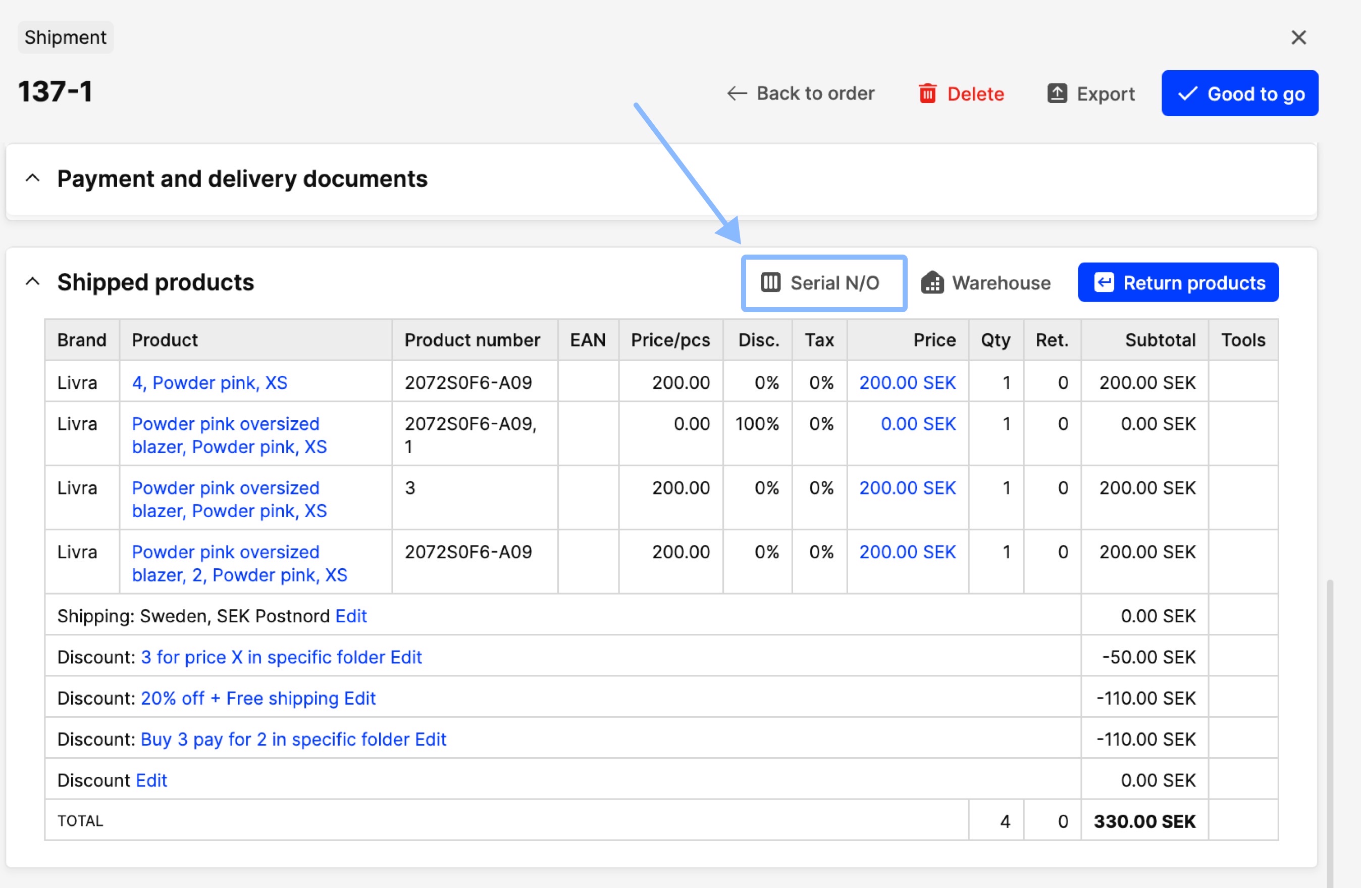Image resolution: width=1361 pixels, height=888 pixels.
Task: Mark shipment as Good to go
Action: click(x=1240, y=93)
